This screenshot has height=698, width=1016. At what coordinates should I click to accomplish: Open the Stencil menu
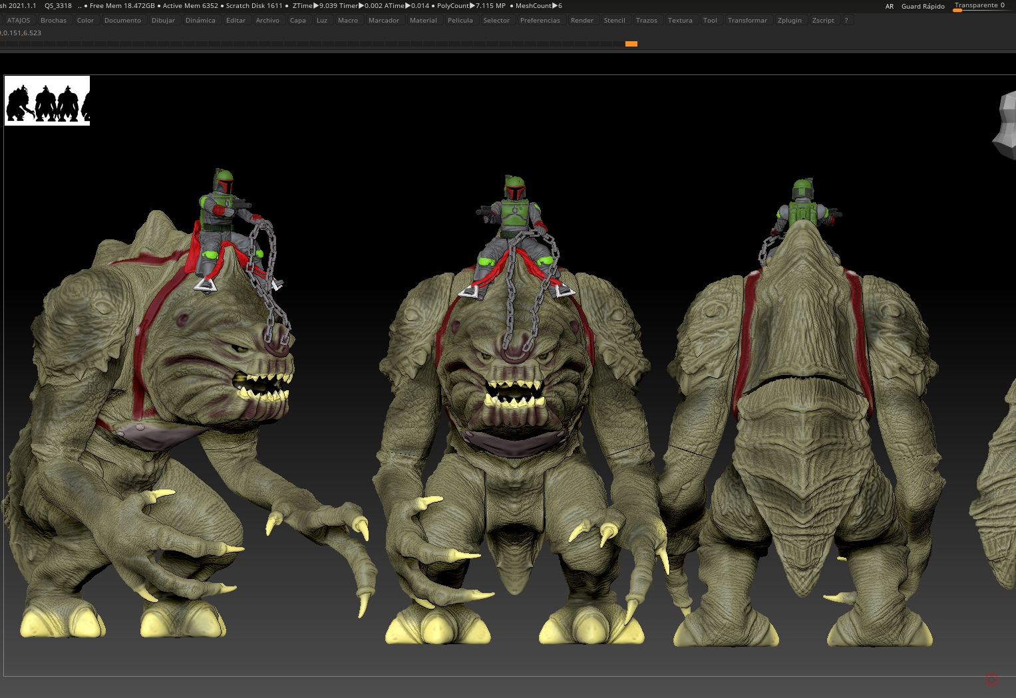(x=615, y=21)
